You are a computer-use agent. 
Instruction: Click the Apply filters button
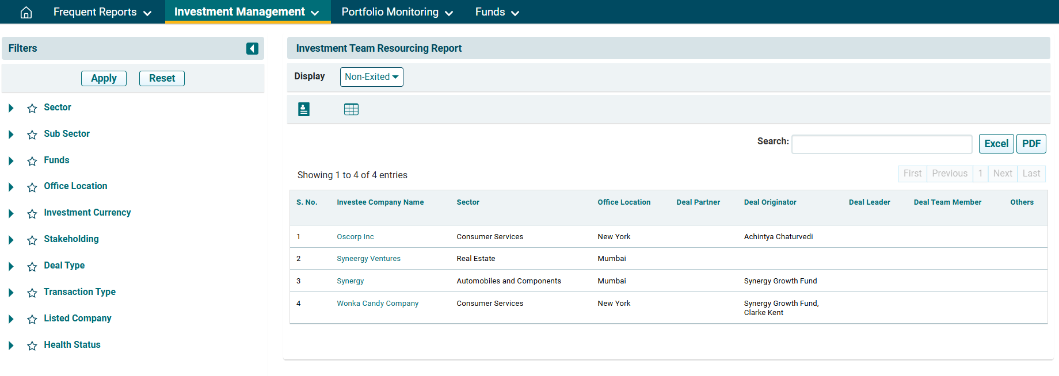pos(104,78)
